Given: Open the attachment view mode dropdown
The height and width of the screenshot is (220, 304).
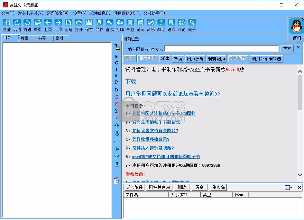Looking at the screenshot, I should (x=288, y=188).
